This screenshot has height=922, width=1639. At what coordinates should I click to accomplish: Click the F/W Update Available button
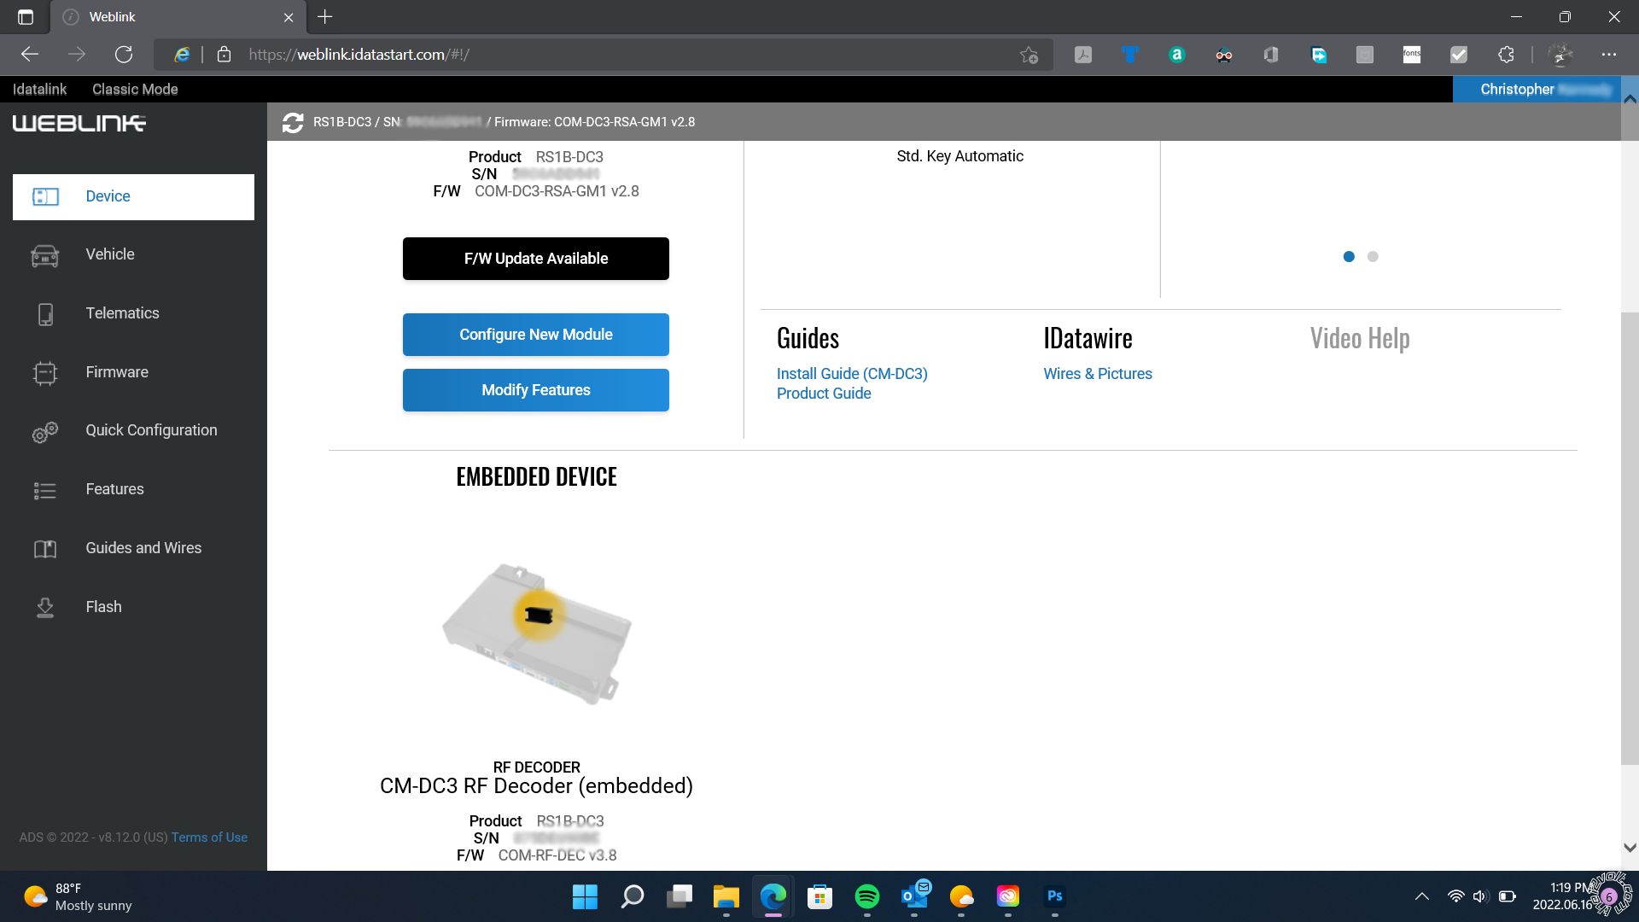535,259
